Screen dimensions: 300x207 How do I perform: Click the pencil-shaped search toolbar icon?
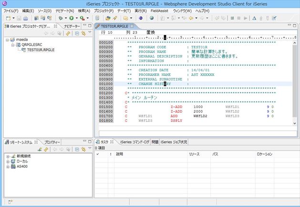pos(115,18)
